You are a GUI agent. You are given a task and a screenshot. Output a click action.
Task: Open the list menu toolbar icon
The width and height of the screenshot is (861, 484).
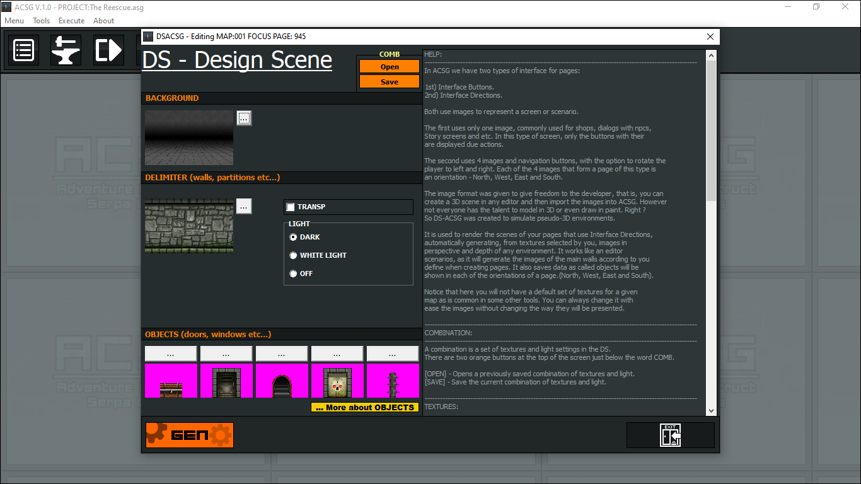(x=23, y=50)
